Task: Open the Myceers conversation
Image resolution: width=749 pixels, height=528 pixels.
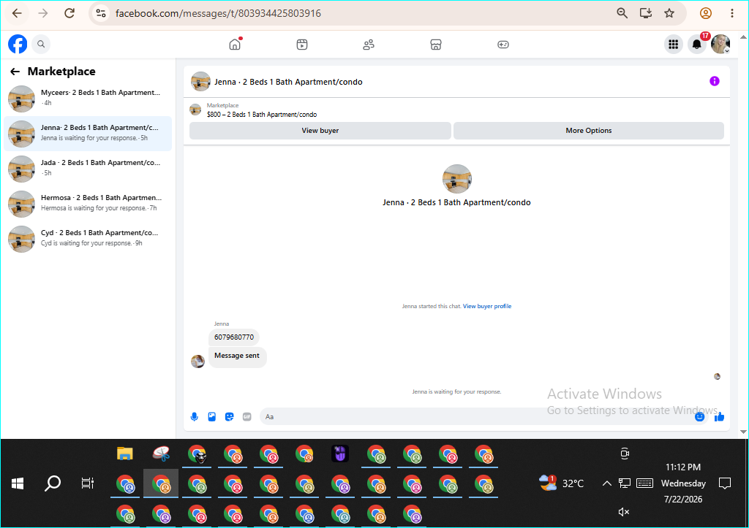Action: (x=88, y=99)
